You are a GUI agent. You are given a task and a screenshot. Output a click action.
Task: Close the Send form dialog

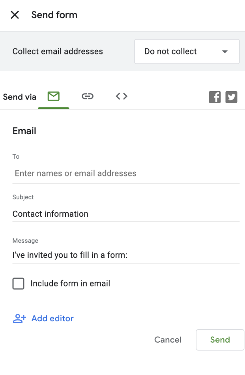click(x=15, y=15)
